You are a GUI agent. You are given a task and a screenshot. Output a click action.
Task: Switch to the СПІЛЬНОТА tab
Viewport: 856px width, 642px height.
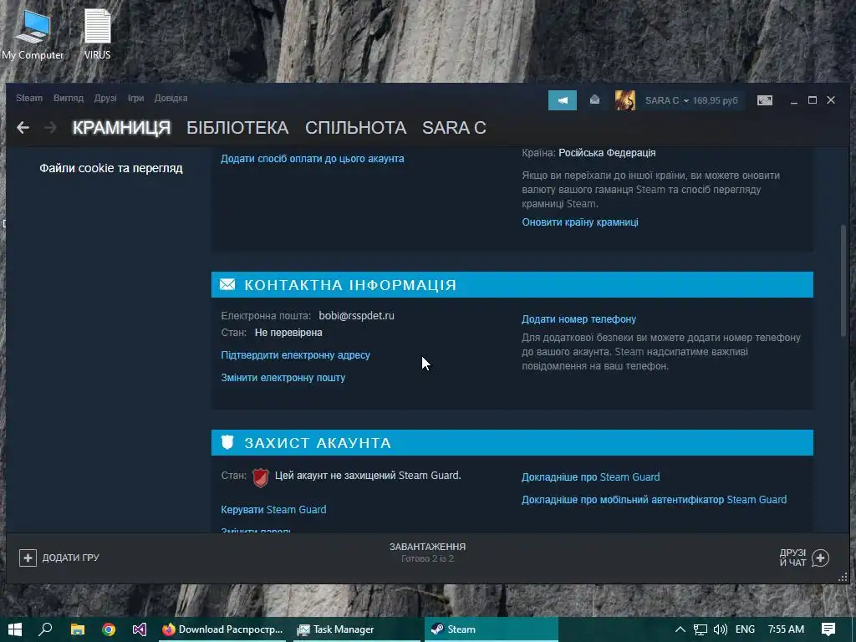(355, 128)
